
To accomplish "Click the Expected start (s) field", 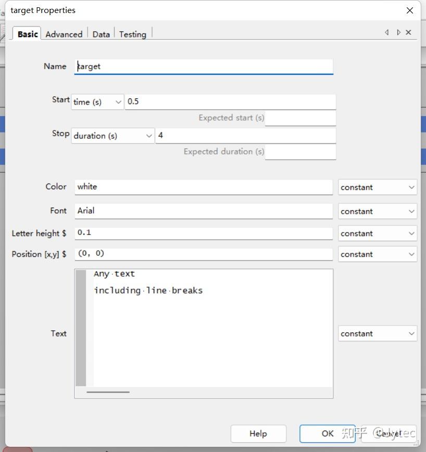I will tap(300, 118).
